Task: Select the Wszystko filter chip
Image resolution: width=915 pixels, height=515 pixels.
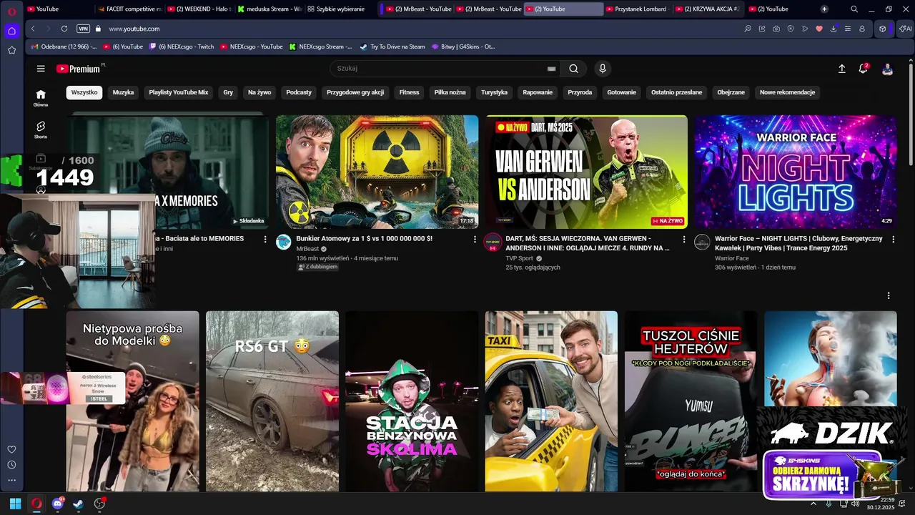Action: 84,92
